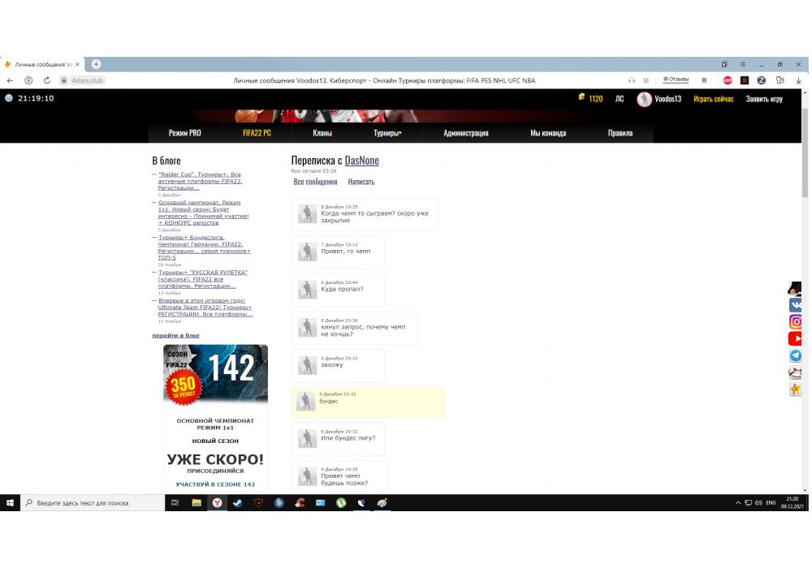Image resolution: width=812 pixels, height=568 pixels.
Task: Click the message Привет чемп будешь позже?
Action: point(339,476)
